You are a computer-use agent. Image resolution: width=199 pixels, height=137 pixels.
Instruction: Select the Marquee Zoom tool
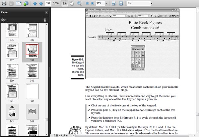click(x=80, y=3)
